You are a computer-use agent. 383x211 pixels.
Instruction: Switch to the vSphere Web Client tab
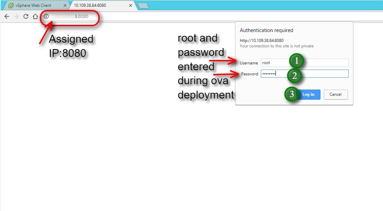click(x=33, y=5)
